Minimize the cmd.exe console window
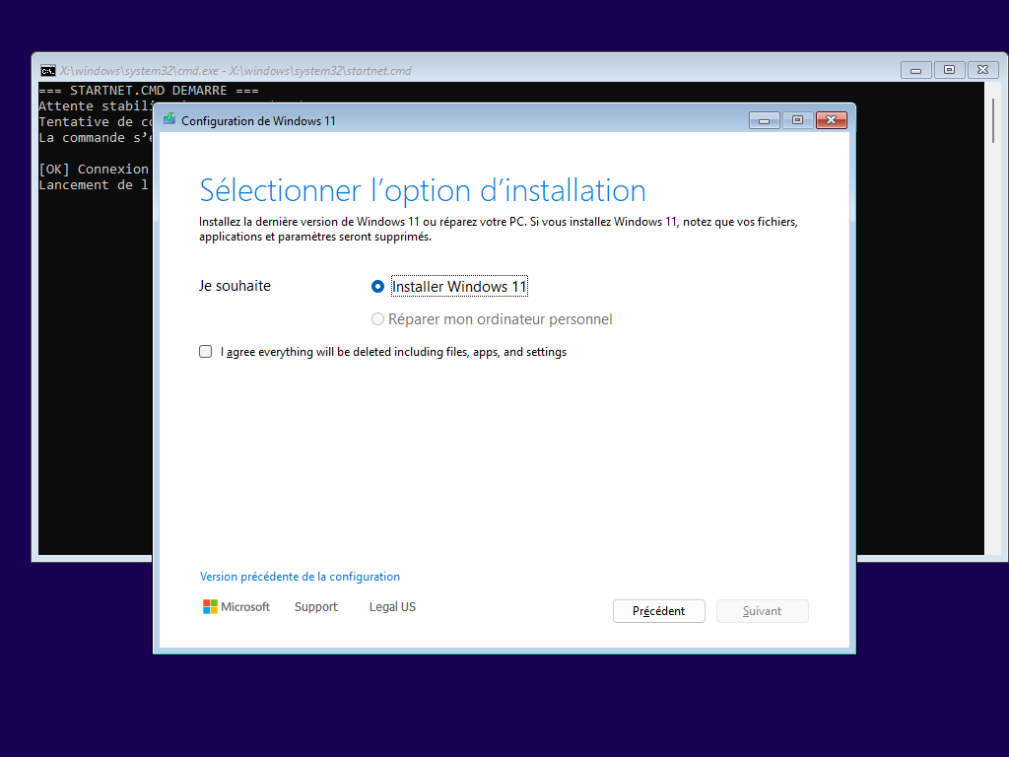1009x757 pixels. tap(915, 70)
